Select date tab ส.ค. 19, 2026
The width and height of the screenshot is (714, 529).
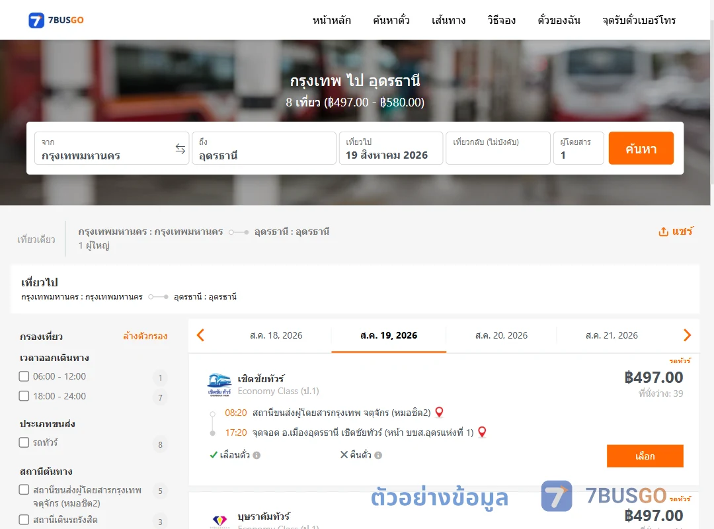click(389, 335)
